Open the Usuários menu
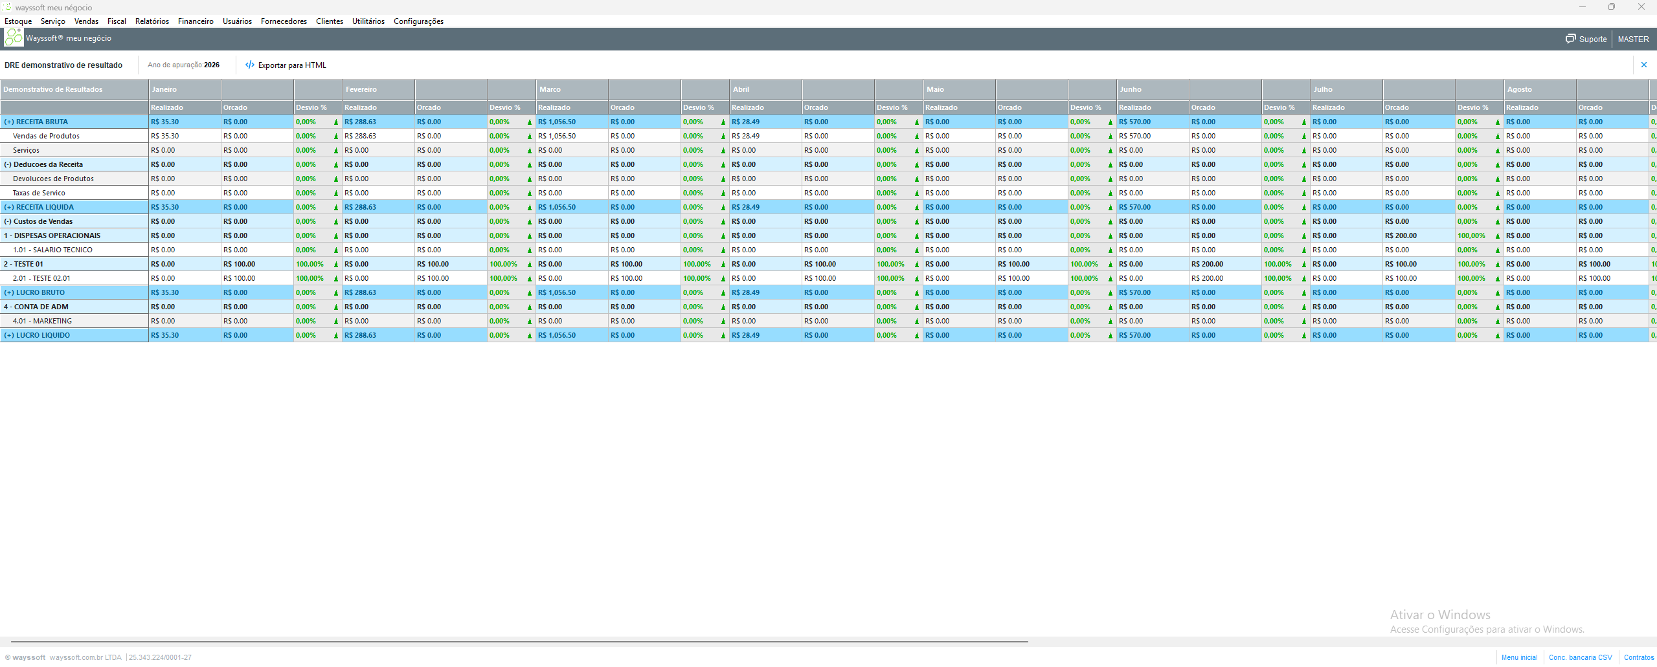The width and height of the screenshot is (1657, 667). (237, 21)
